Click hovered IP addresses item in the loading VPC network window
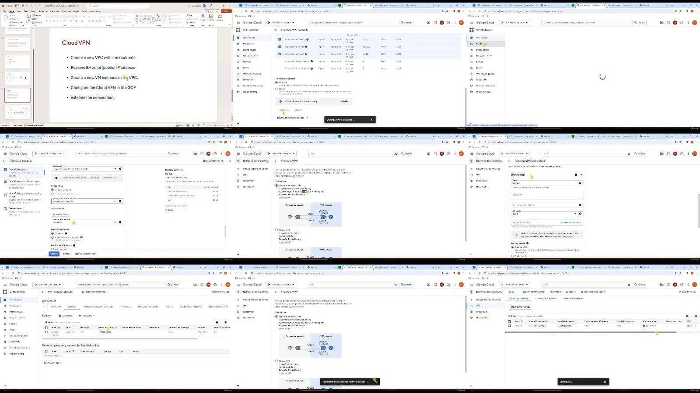This screenshot has height=393, width=700. [486, 44]
